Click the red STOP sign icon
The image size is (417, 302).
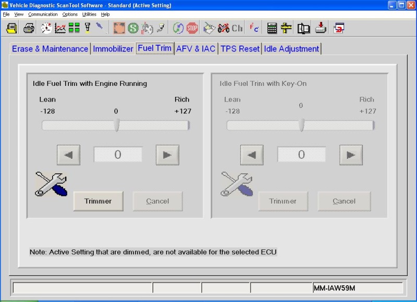(x=192, y=28)
